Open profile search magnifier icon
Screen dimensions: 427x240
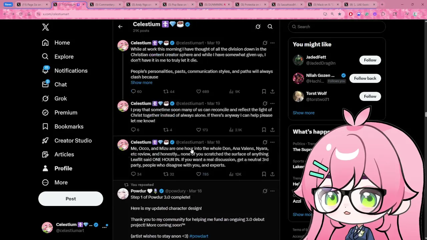coord(270,27)
